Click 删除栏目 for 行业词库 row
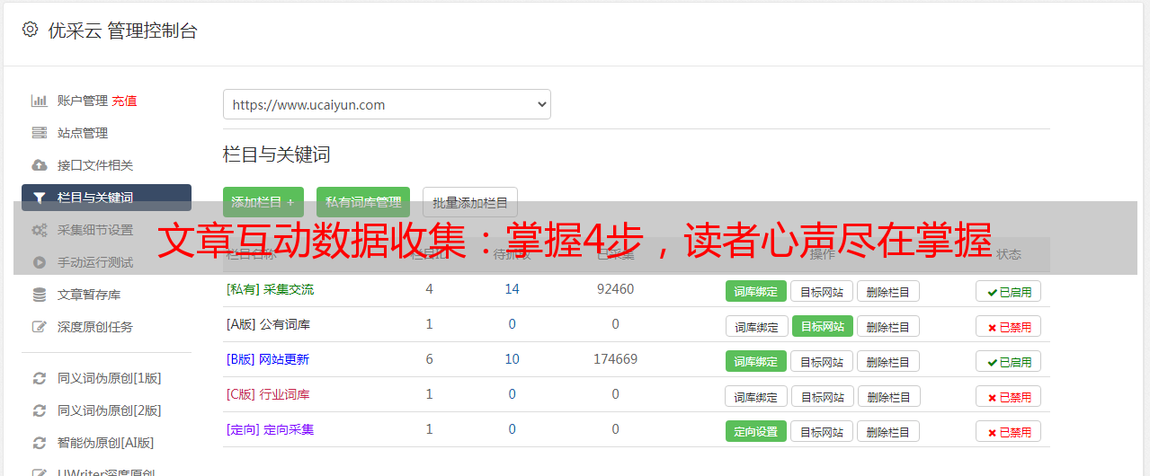Viewport: 1150px width, 476px height. (x=888, y=396)
